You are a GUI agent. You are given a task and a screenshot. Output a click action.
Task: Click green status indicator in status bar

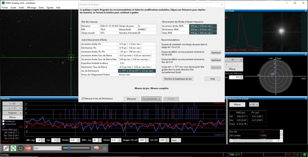(305, 155)
